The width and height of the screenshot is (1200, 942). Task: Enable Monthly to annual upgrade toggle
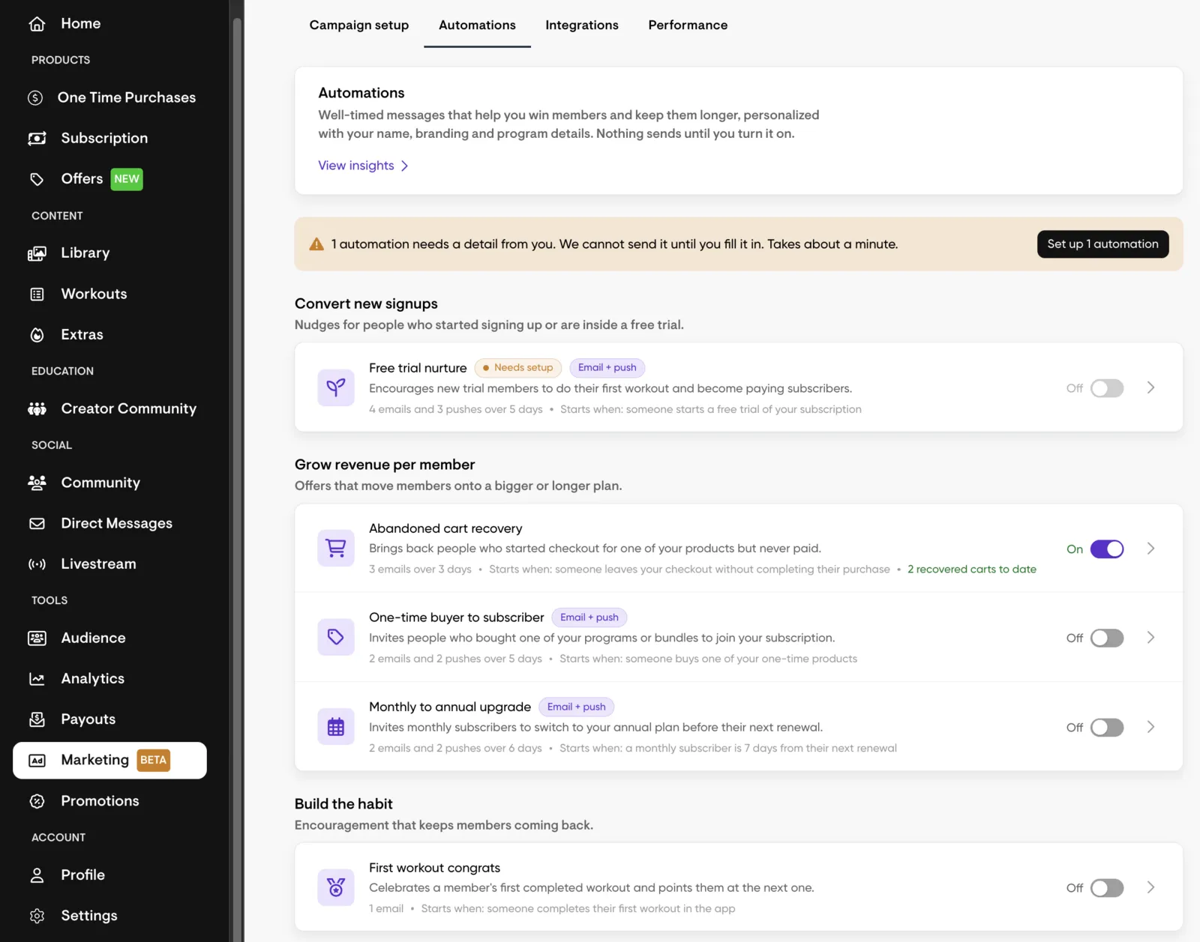coord(1107,728)
